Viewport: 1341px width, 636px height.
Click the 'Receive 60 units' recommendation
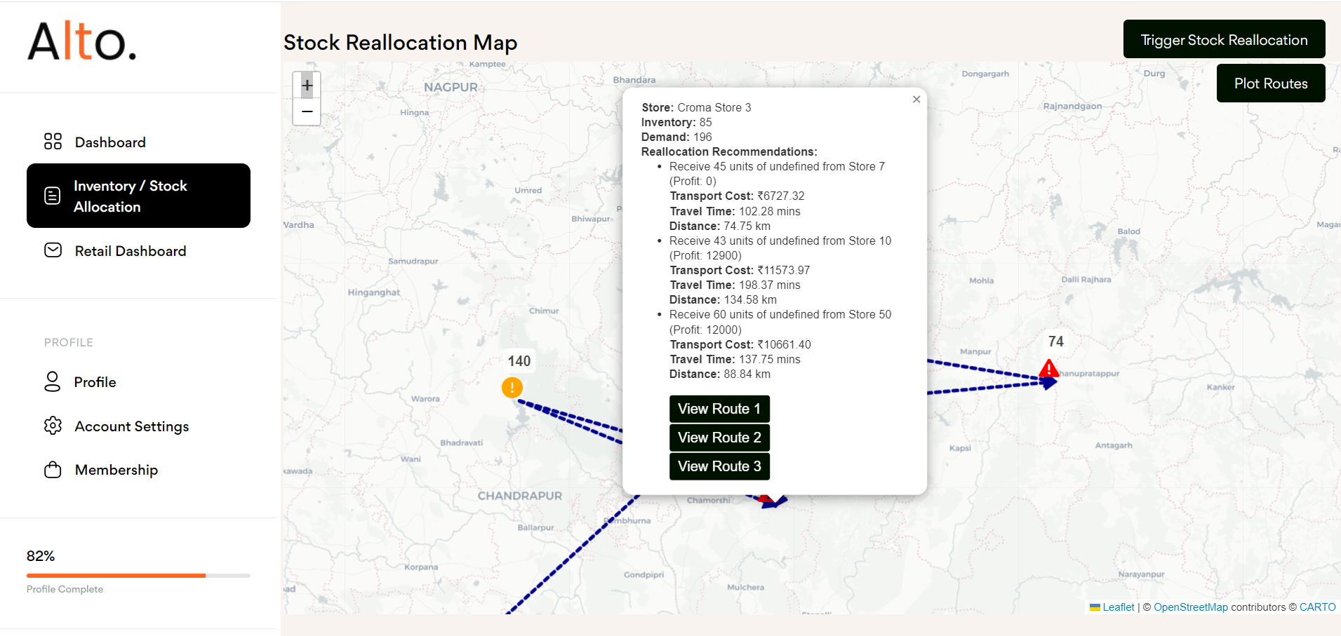point(780,322)
